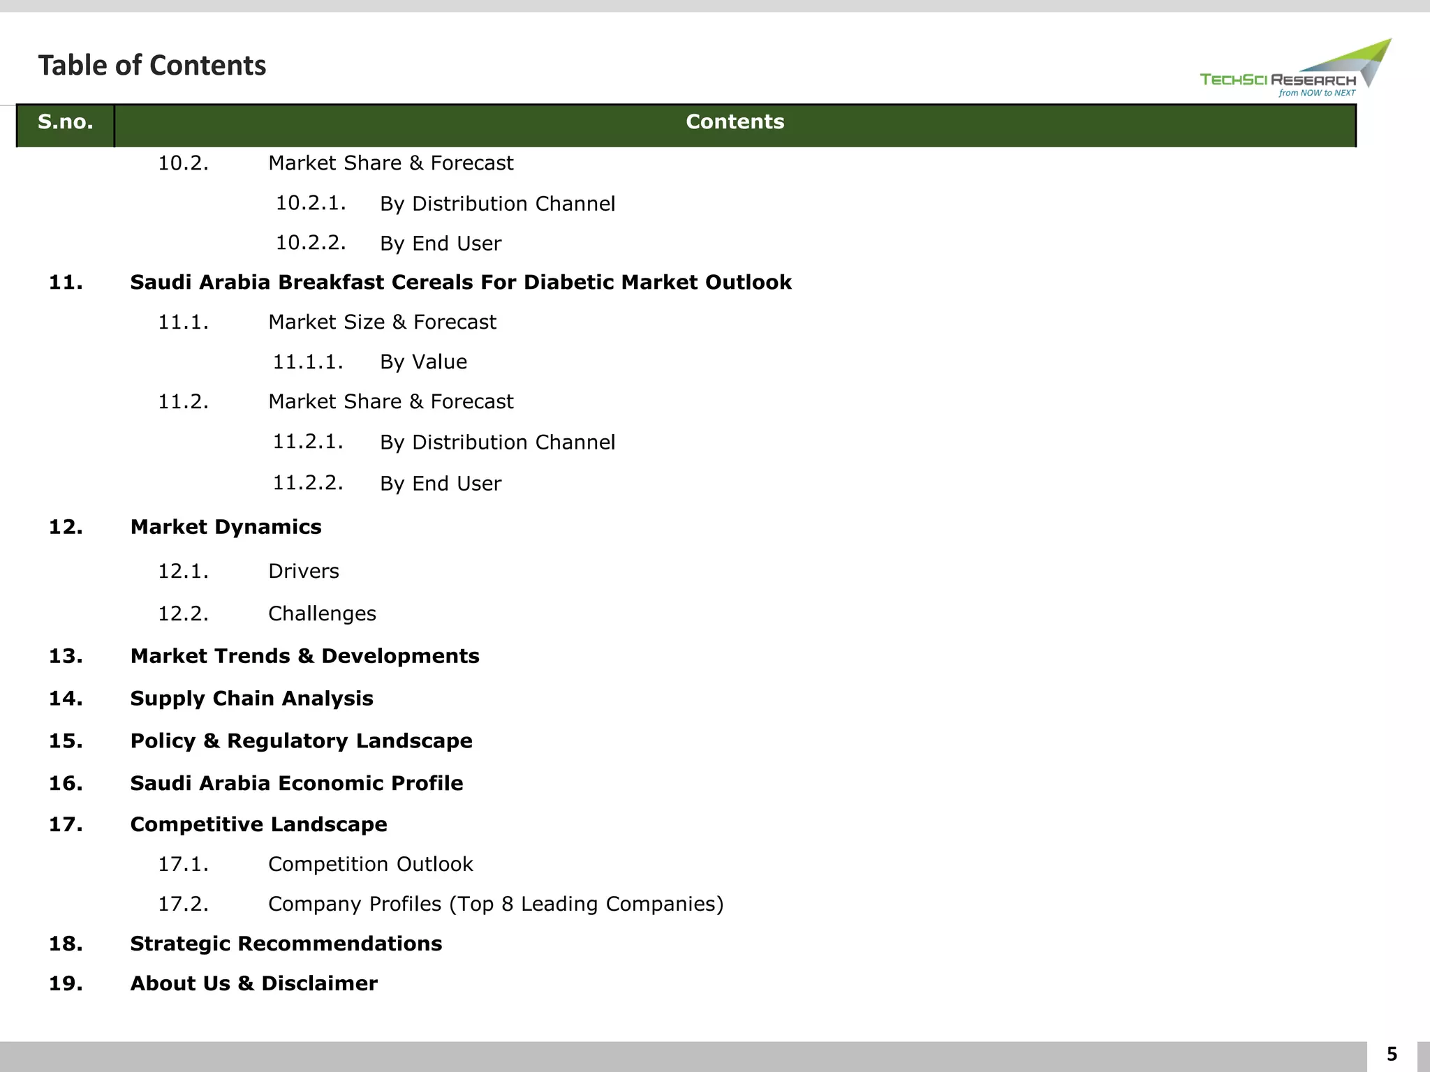Select Saudi Arabia Breakfast Cereals Diabetic Market Outlook

[460, 283]
